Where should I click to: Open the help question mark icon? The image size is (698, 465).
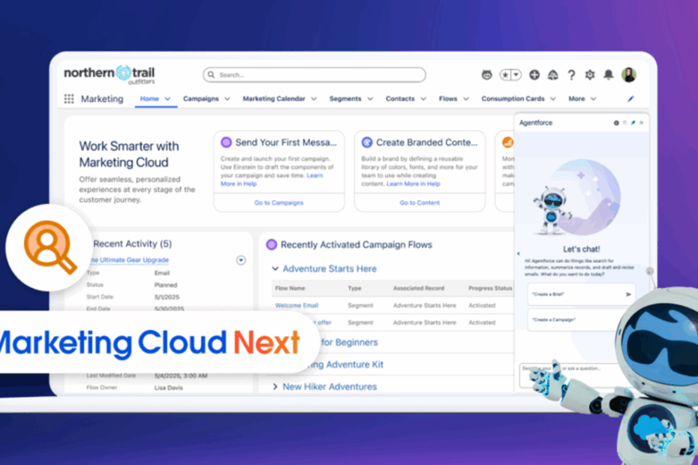pyautogui.click(x=572, y=75)
